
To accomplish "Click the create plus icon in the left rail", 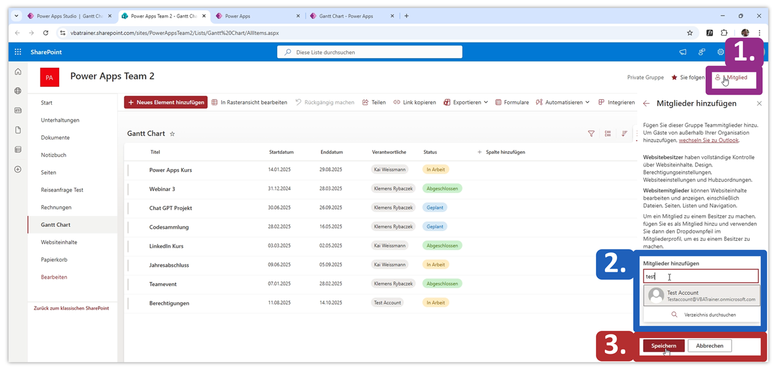I will coord(18,170).
